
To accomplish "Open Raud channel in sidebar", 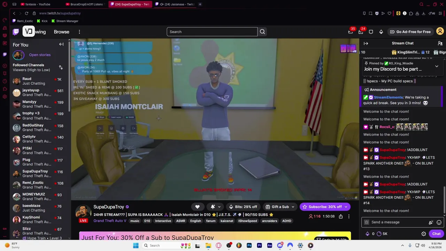I will pyautogui.click(x=40, y=81).
